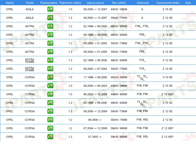Click fuel icon in Corsa 07.2005 row
This screenshot has width=196, height=141.
tap(50, 137)
